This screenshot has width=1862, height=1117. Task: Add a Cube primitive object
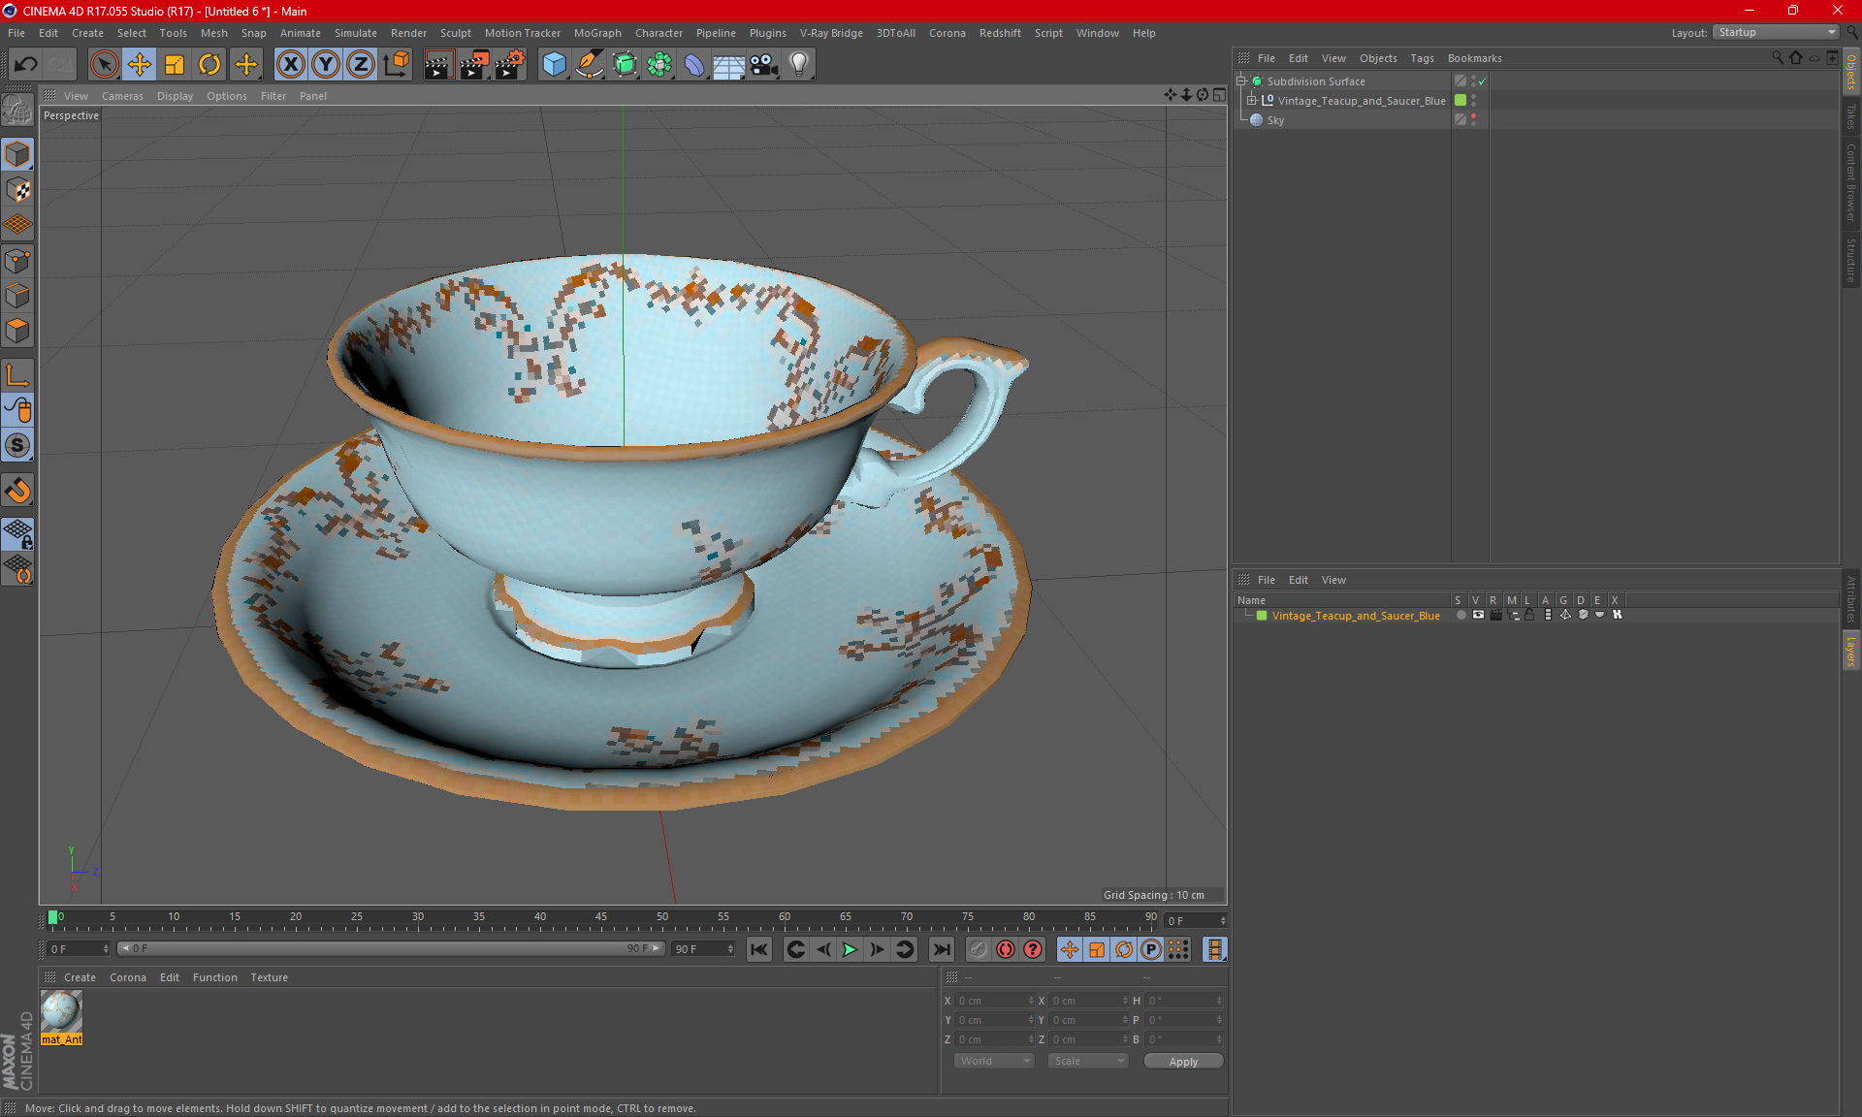point(554,65)
